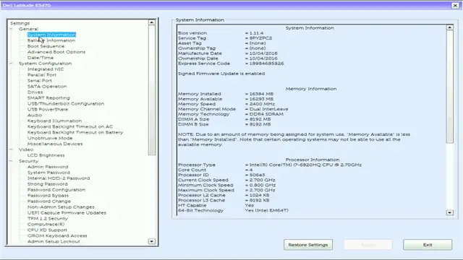Open Admin Setup Lockout settings
The width and height of the screenshot is (463, 260).
(x=54, y=241)
